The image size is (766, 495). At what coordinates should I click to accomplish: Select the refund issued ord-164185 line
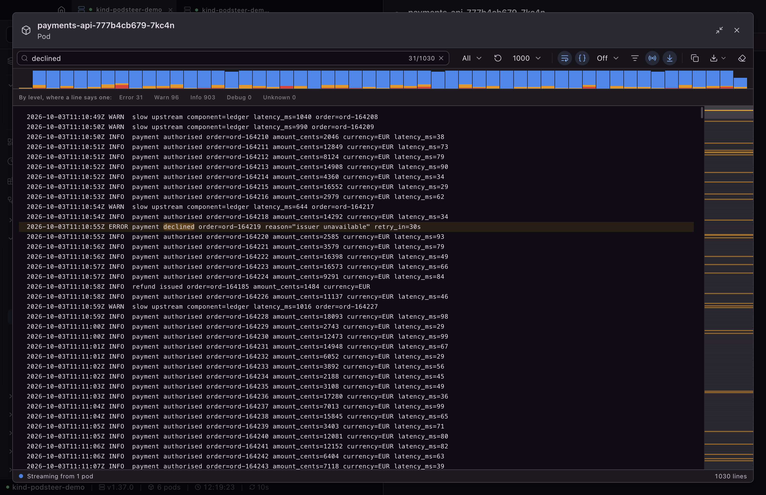(356, 286)
